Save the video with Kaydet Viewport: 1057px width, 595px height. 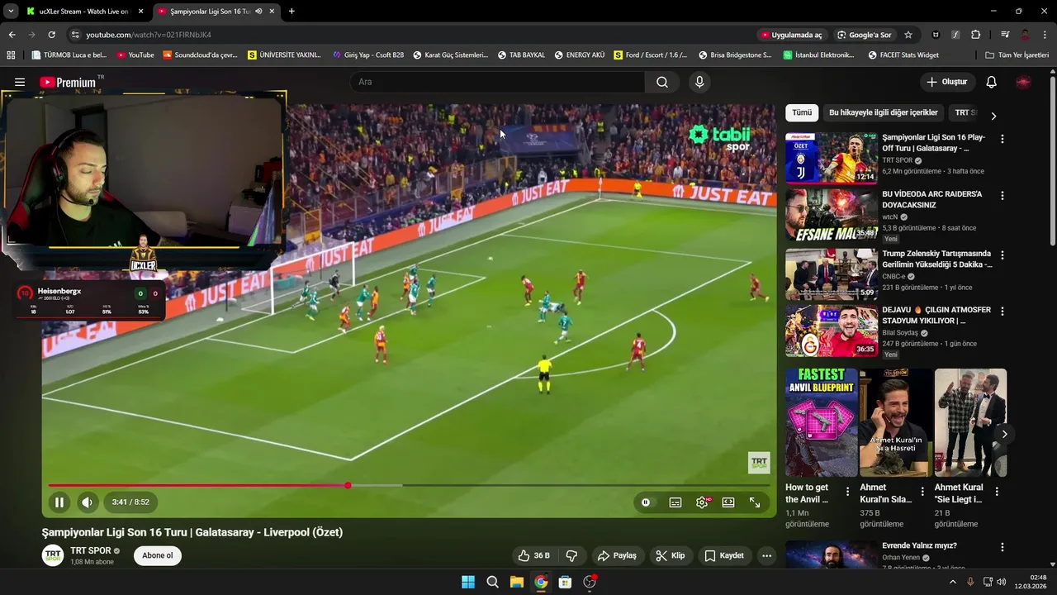coord(723,555)
